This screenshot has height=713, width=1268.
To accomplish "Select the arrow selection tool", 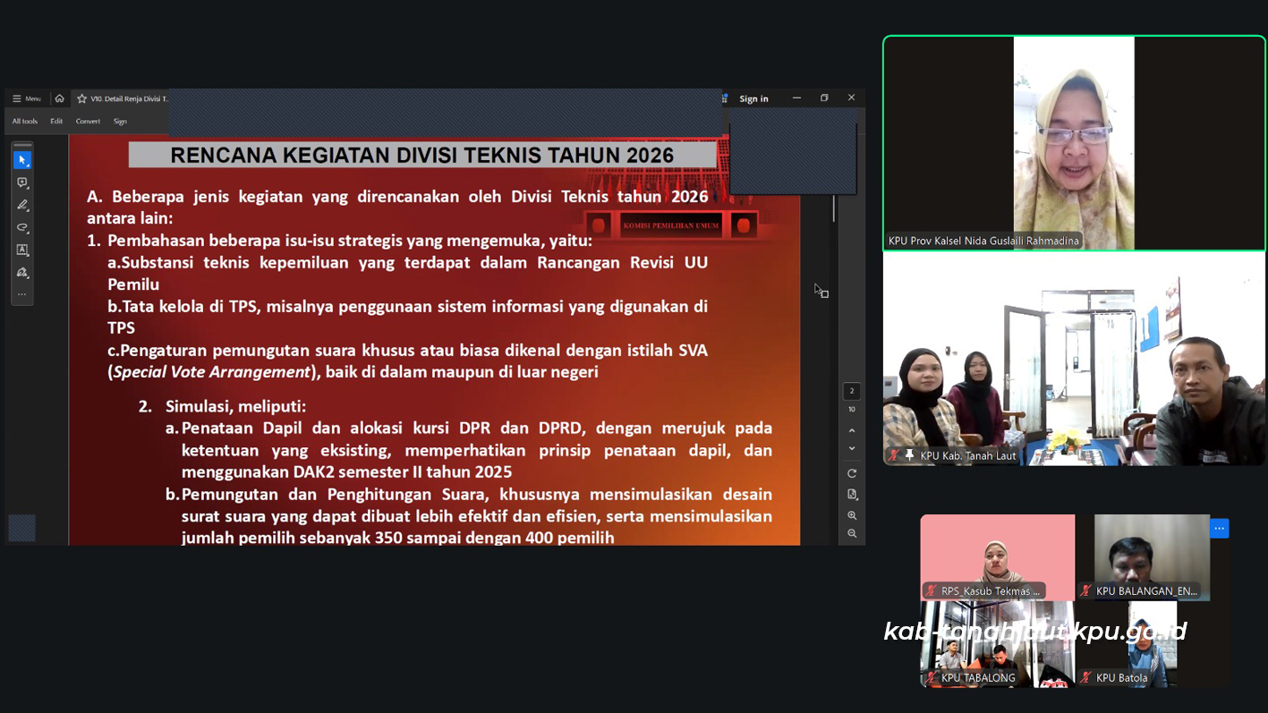I will pos(22,160).
